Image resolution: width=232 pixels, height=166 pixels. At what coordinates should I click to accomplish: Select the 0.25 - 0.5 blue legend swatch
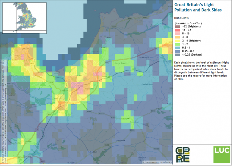pos(177,52)
